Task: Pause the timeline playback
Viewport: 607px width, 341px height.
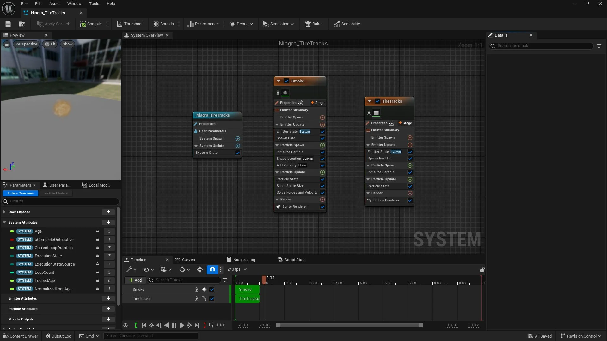Action: point(174,325)
